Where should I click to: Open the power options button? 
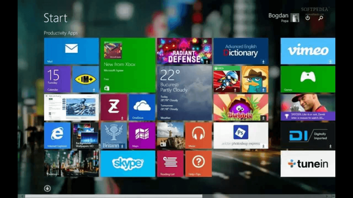pyautogui.click(x=307, y=18)
